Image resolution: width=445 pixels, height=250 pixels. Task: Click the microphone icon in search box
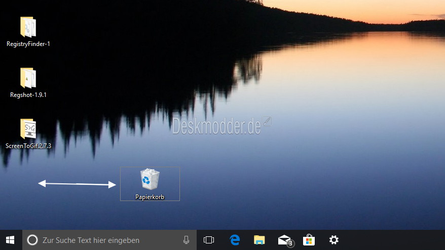click(x=186, y=240)
